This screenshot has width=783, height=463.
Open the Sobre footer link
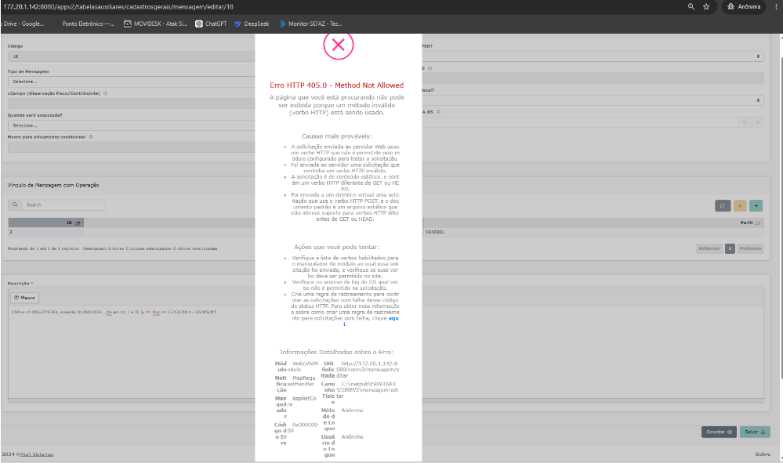762,454
